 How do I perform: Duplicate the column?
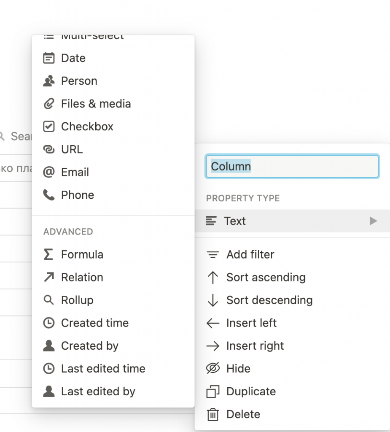coord(250,391)
